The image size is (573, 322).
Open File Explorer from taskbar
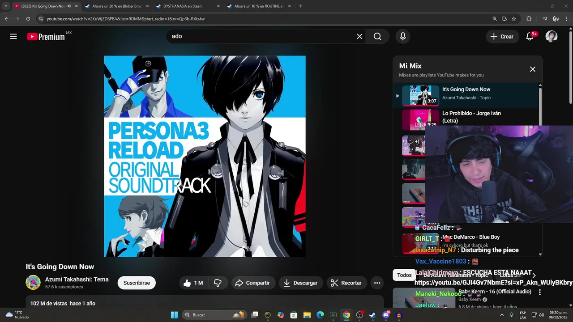pos(307,315)
